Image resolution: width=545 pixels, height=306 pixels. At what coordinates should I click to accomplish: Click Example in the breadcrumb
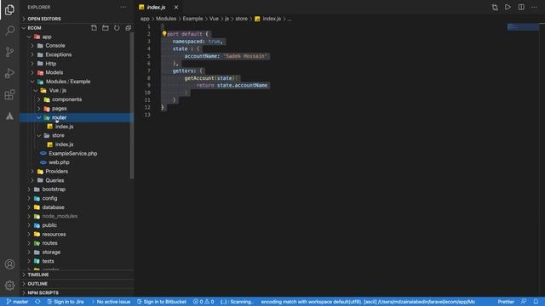click(x=192, y=19)
